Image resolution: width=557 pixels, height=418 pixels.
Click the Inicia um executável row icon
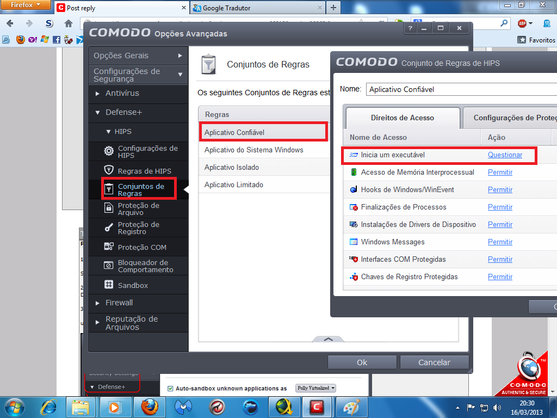tap(354, 155)
